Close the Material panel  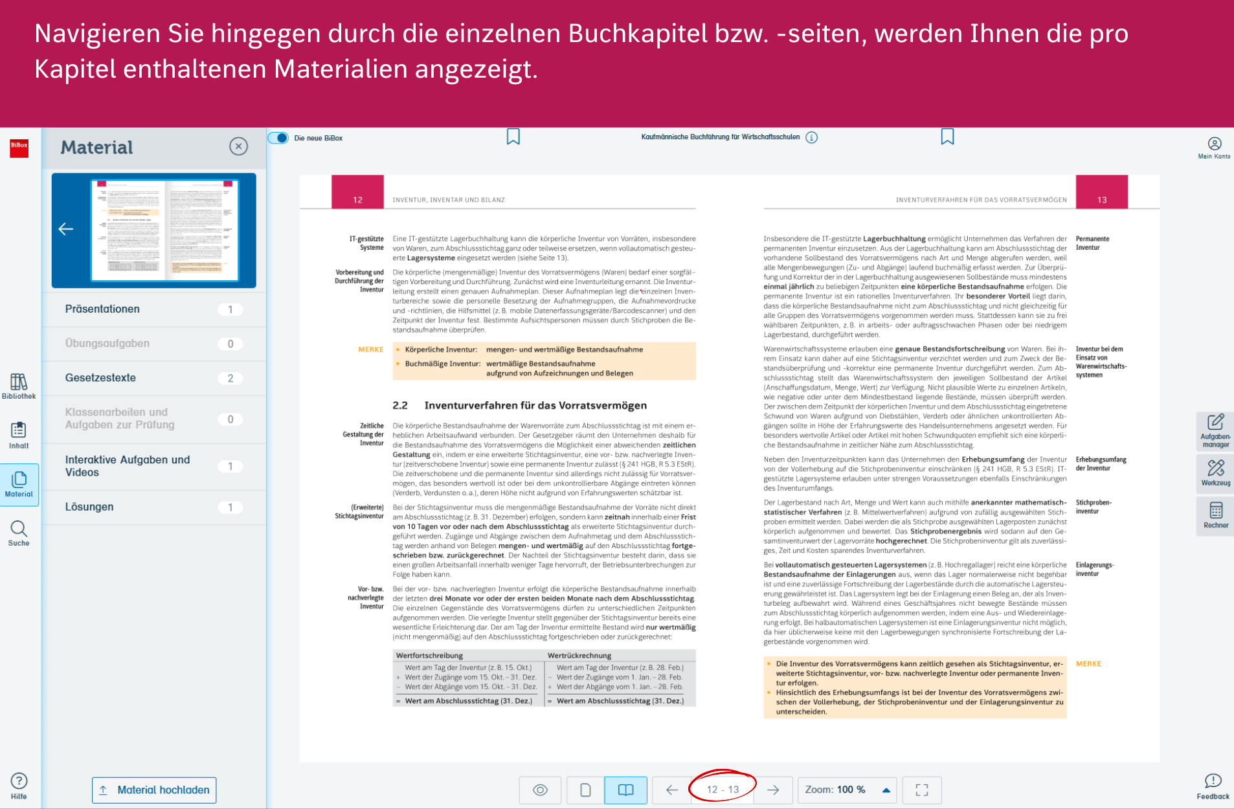click(x=238, y=146)
